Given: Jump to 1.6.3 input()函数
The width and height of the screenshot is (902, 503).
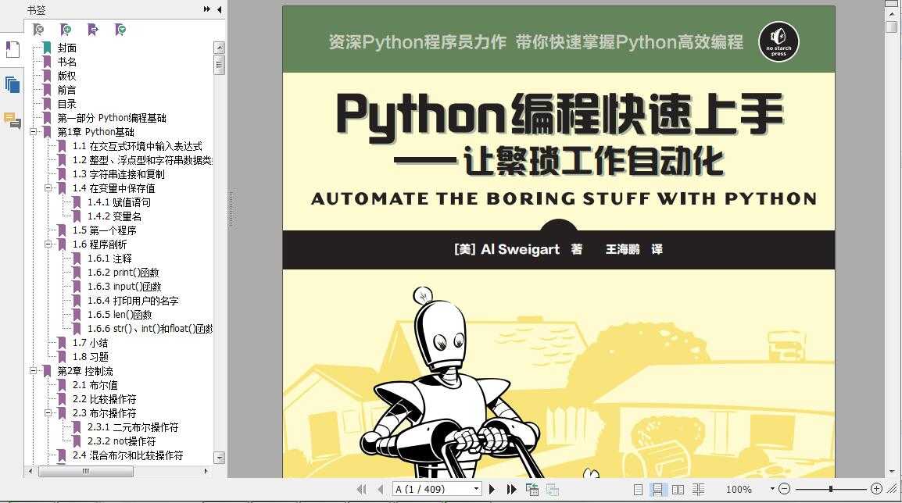Looking at the screenshot, I should pyautogui.click(x=124, y=287).
